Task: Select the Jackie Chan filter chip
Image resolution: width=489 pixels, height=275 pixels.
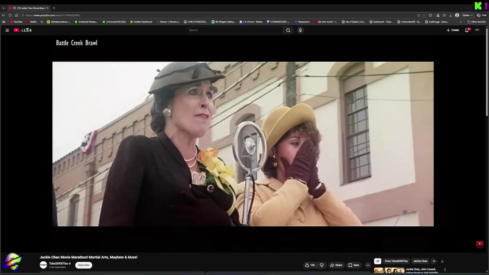Action: tap(420, 261)
